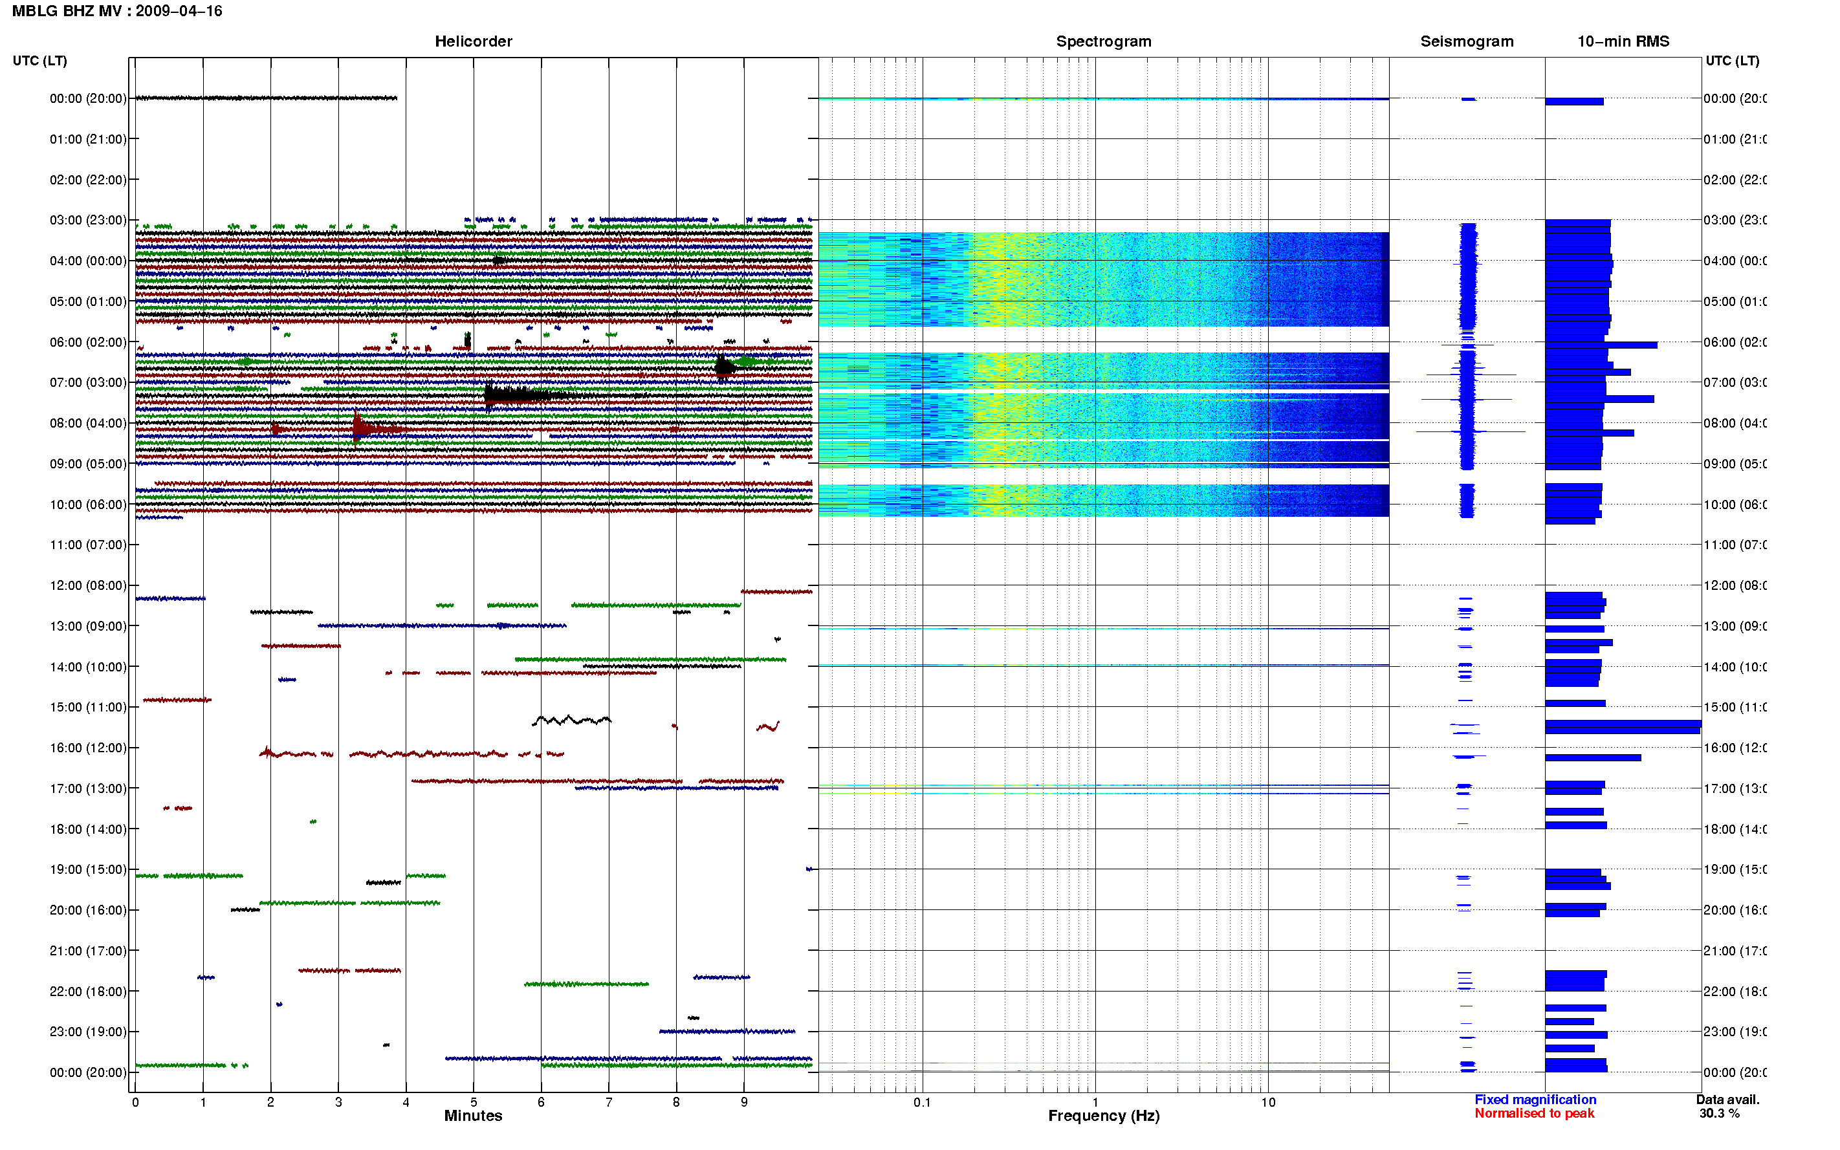Click the 30.3 % availability value
This screenshot has width=1840, height=1150.
(x=1719, y=1114)
